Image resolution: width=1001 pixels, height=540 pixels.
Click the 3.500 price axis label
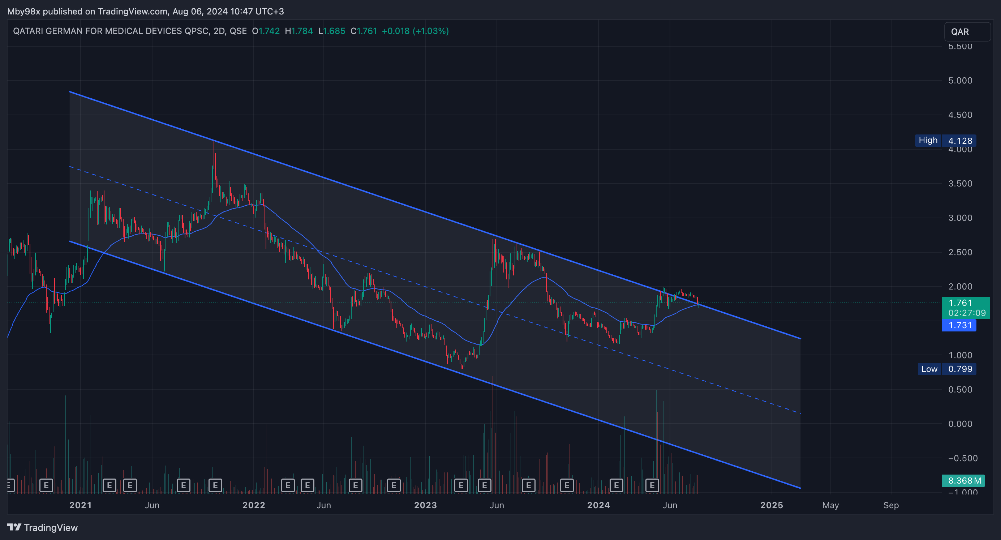pyautogui.click(x=960, y=184)
